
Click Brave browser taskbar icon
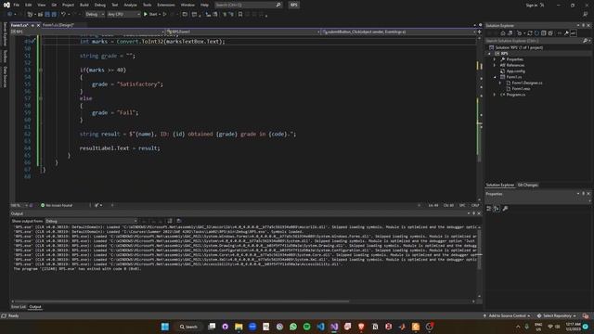(361, 327)
